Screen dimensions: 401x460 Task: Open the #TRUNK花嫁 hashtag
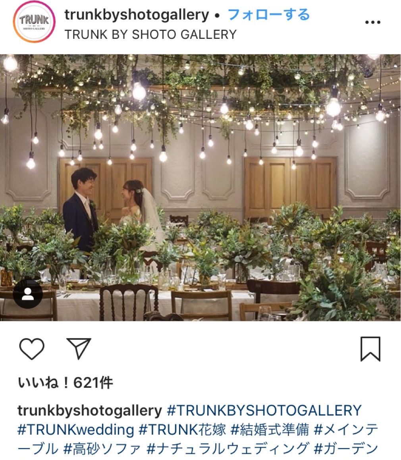(x=182, y=430)
